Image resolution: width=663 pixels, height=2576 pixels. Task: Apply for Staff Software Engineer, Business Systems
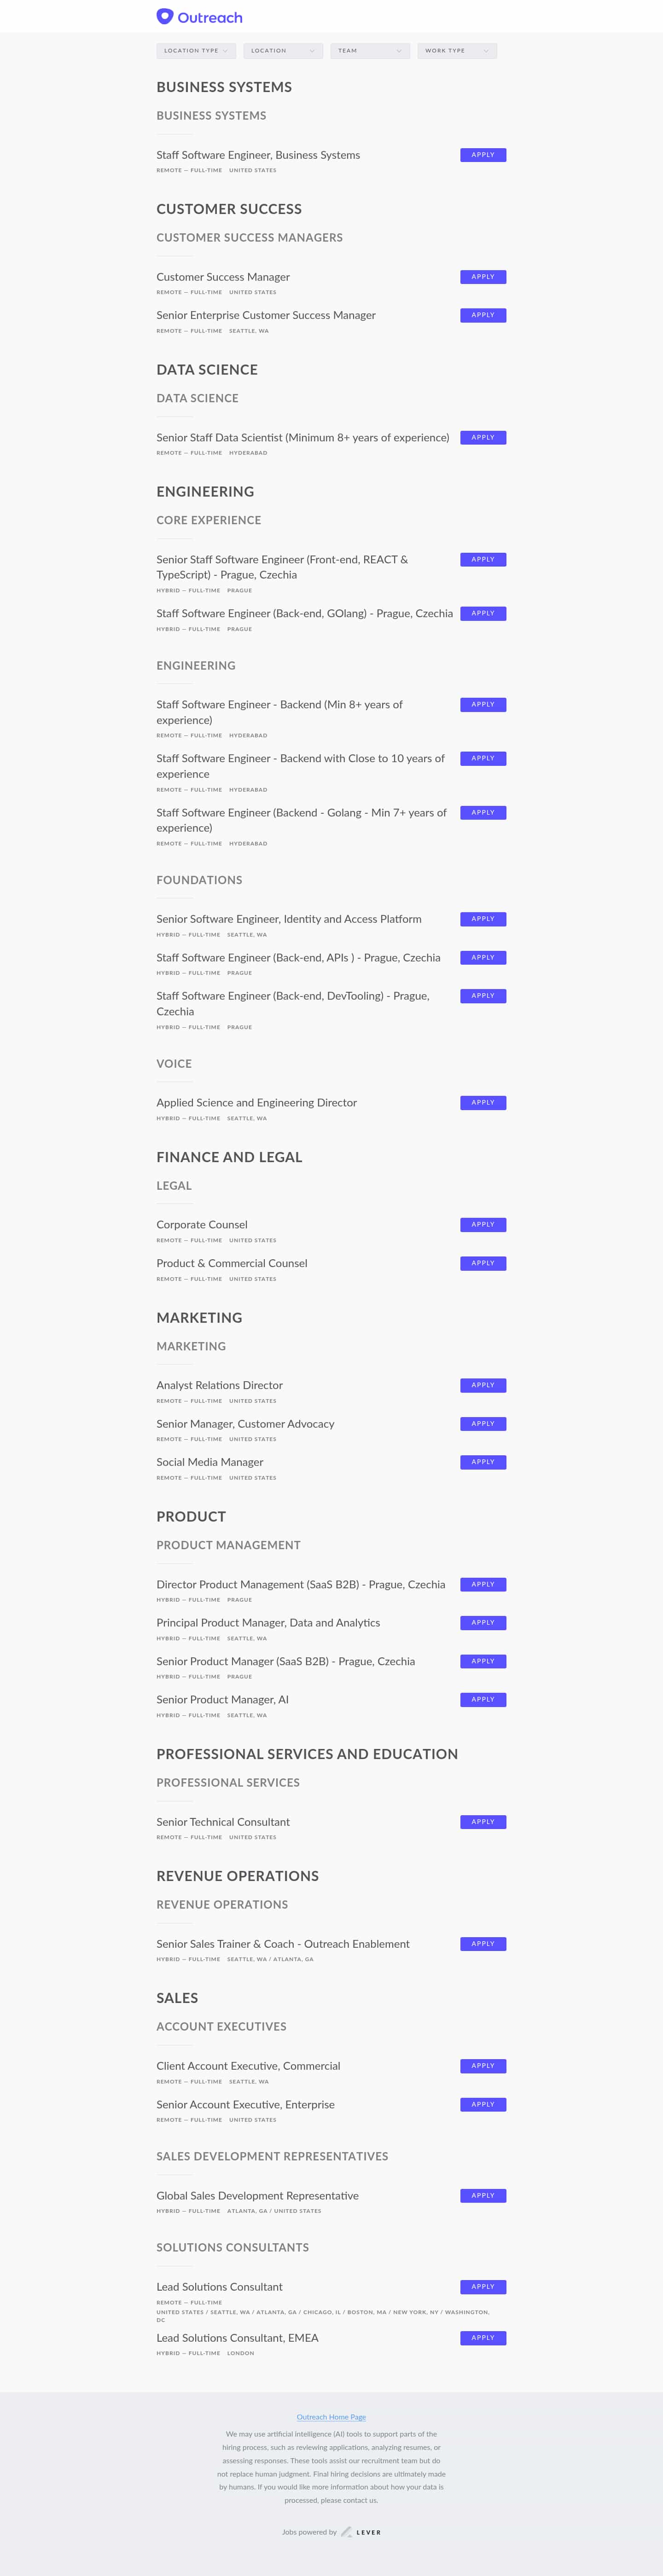coord(483,155)
